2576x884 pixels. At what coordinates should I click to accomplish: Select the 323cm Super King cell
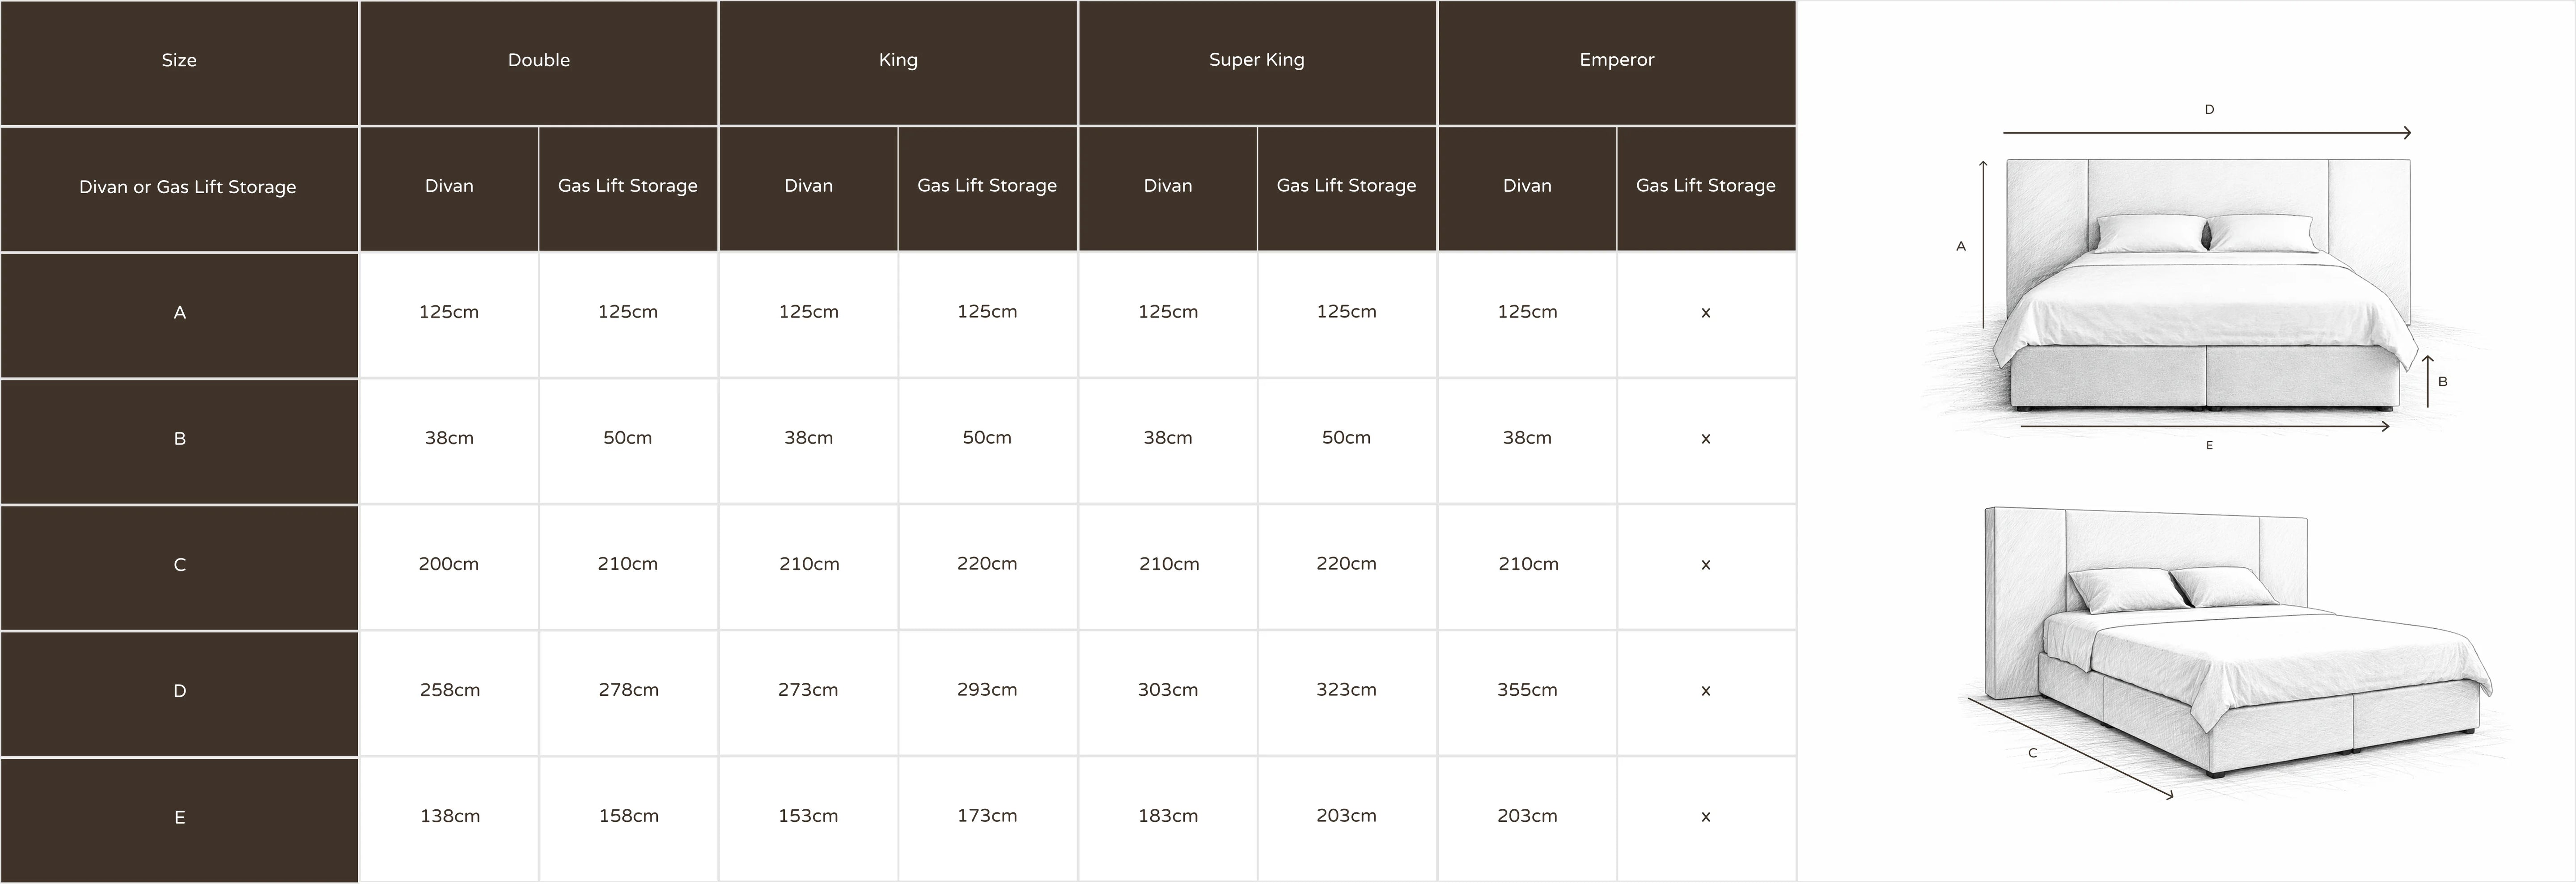pyautogui.click(x=1346, y=690)
